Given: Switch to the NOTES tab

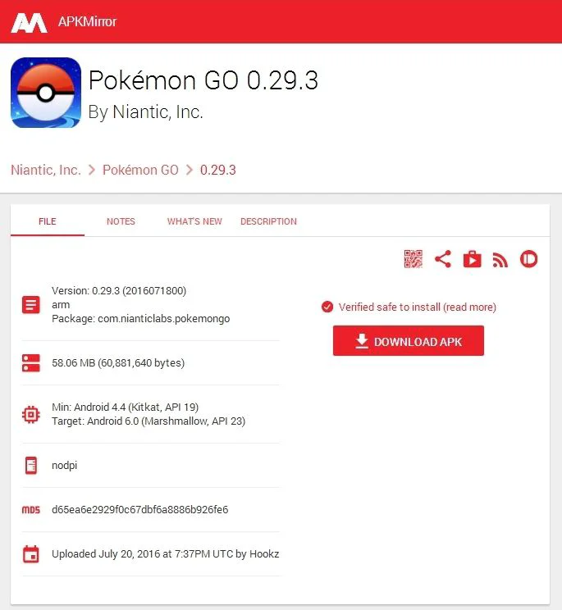Looking at the screenshot, I should pyautogui.click(x=121, y=221).
